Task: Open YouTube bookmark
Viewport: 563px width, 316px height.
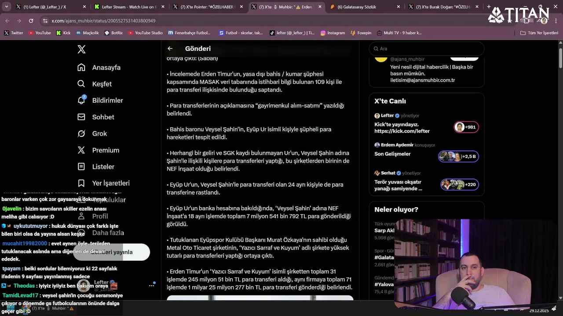Action: click(40, 33)
